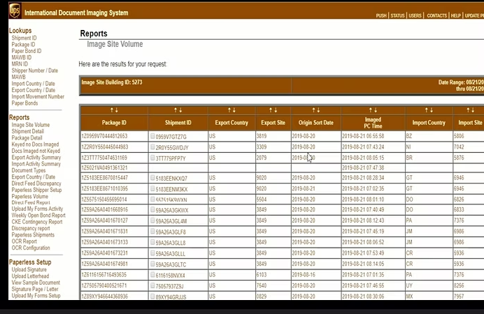Open the STATUS menu item
The width and height of the screenshot is (484, 314).
tap(397, 15)
